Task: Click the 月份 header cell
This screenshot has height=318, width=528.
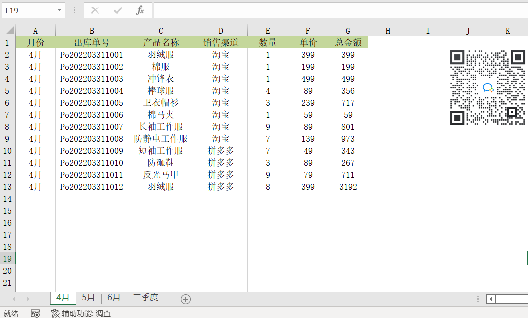Action: [x=35, y=43]
